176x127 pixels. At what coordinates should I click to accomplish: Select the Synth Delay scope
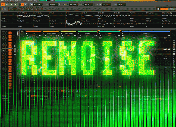tap(169, 24)
